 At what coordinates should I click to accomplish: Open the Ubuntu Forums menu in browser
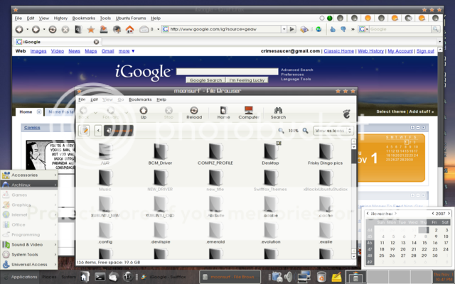tap(131, 18)
